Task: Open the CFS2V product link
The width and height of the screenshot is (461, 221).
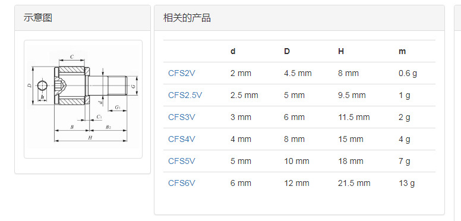Action: coord(181,73)
